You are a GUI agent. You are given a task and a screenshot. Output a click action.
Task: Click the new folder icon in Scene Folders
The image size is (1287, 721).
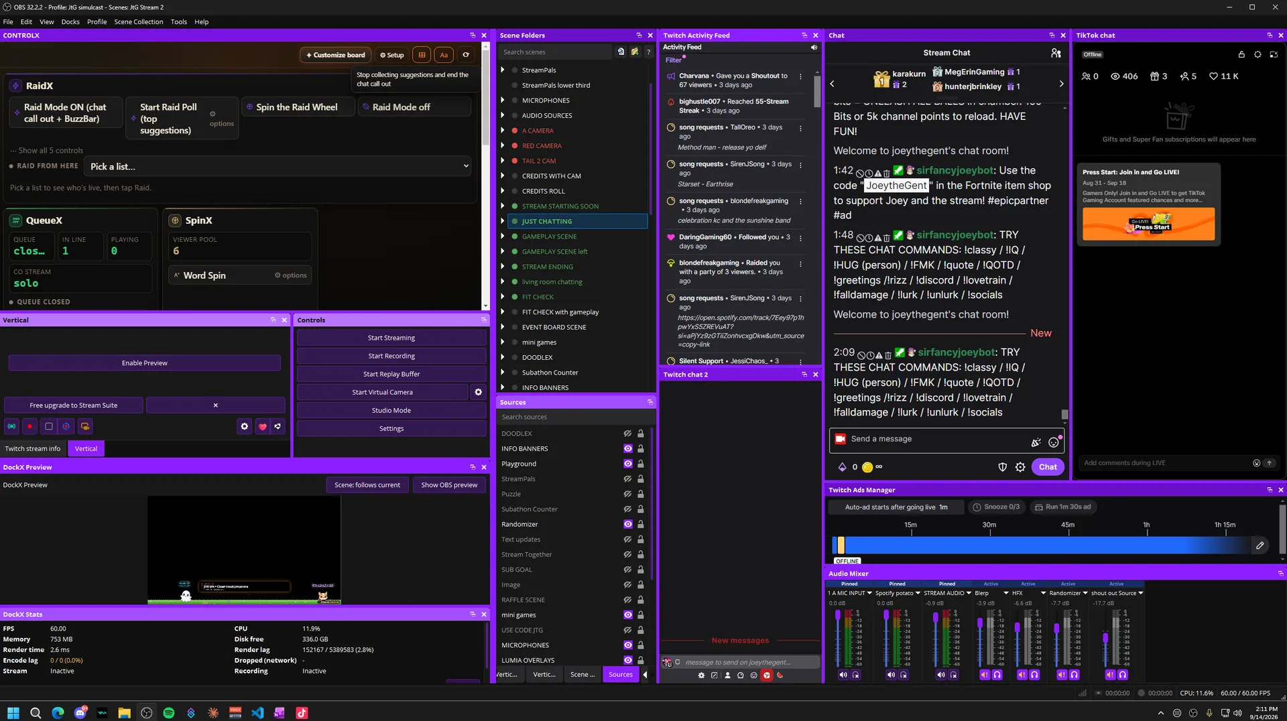(x=635, y=52)
